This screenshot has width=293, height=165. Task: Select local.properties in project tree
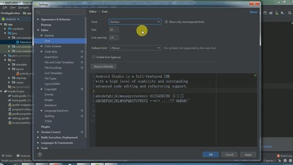tap(21, 123)
